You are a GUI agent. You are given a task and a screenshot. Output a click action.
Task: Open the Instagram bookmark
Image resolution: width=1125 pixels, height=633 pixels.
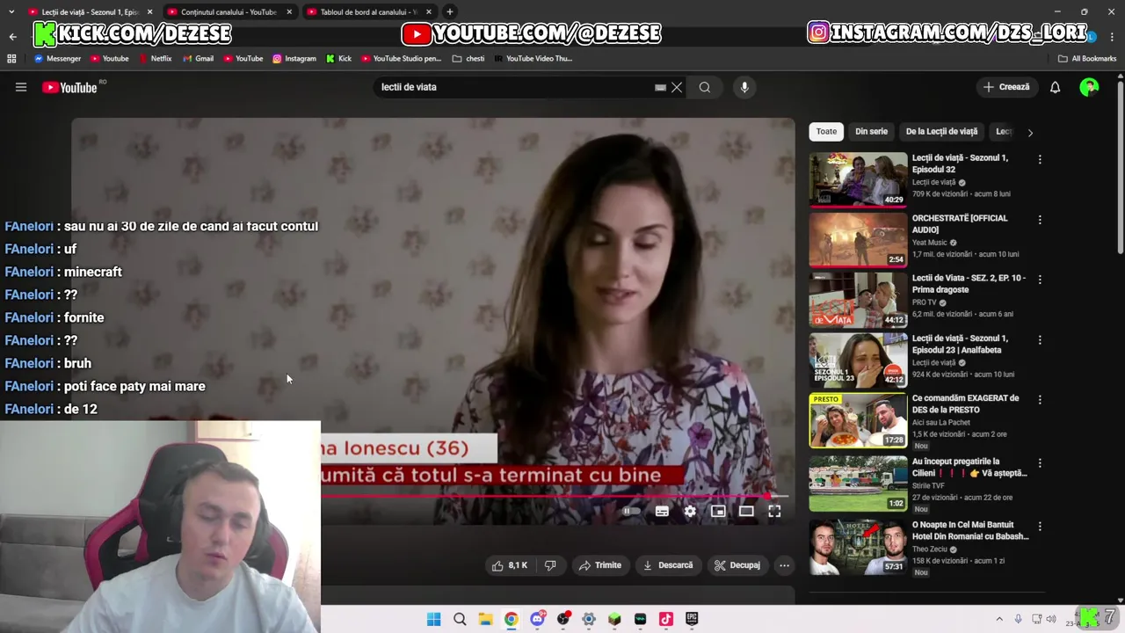[294, 59]
